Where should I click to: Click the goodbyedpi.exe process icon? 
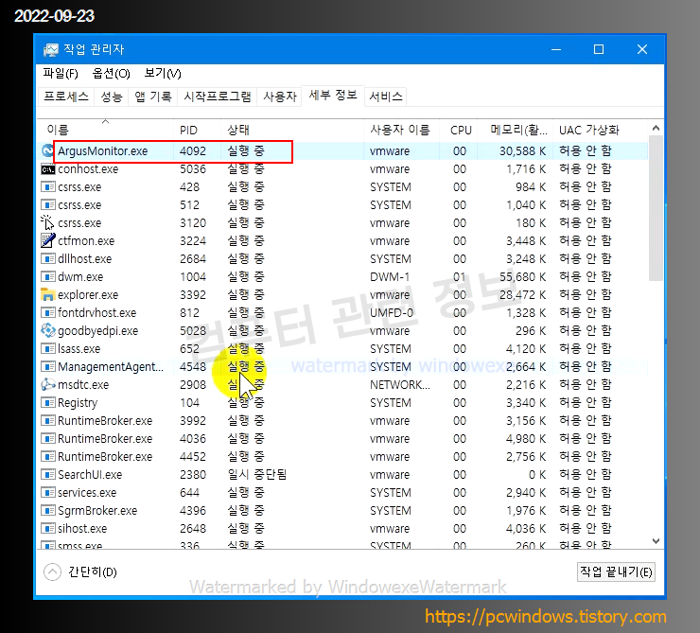[x=47, y=330]
